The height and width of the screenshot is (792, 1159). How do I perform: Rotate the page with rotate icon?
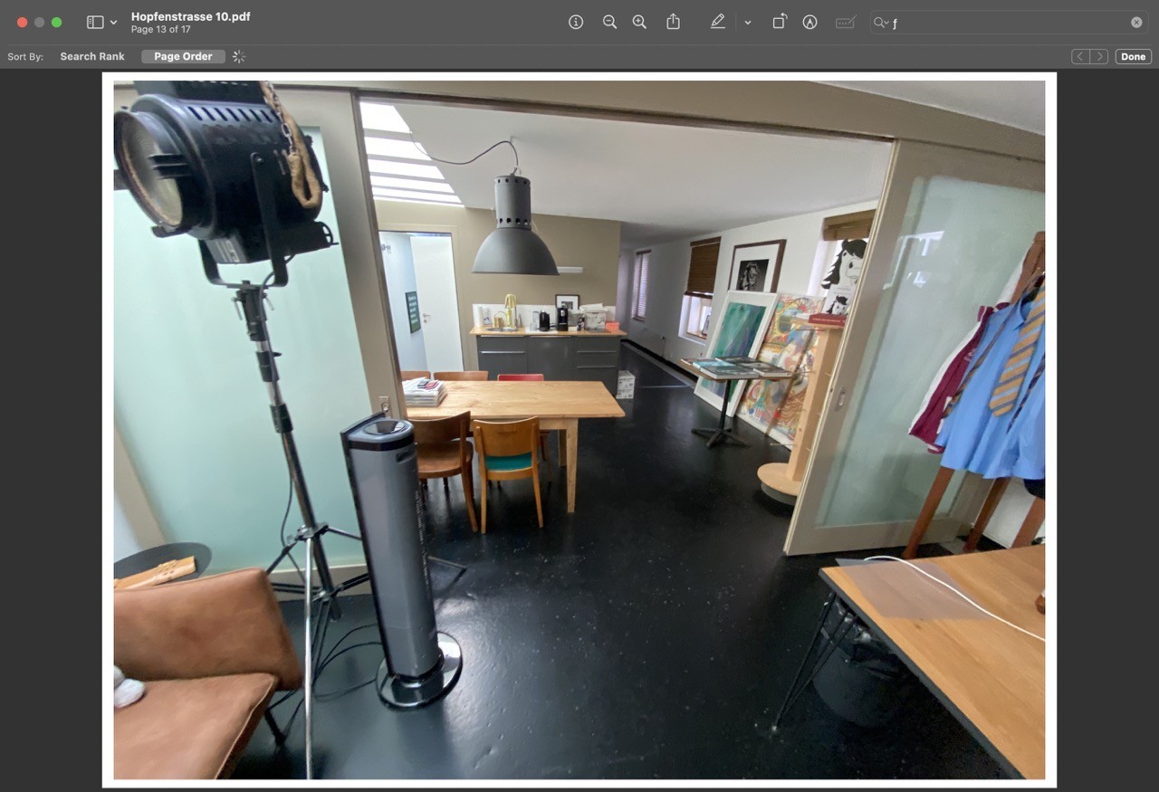pyautogui.click(x=779, y=22)
